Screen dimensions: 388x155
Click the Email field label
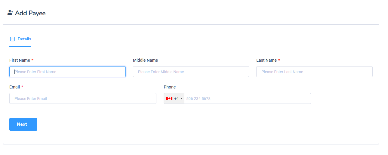click(14, 87)
